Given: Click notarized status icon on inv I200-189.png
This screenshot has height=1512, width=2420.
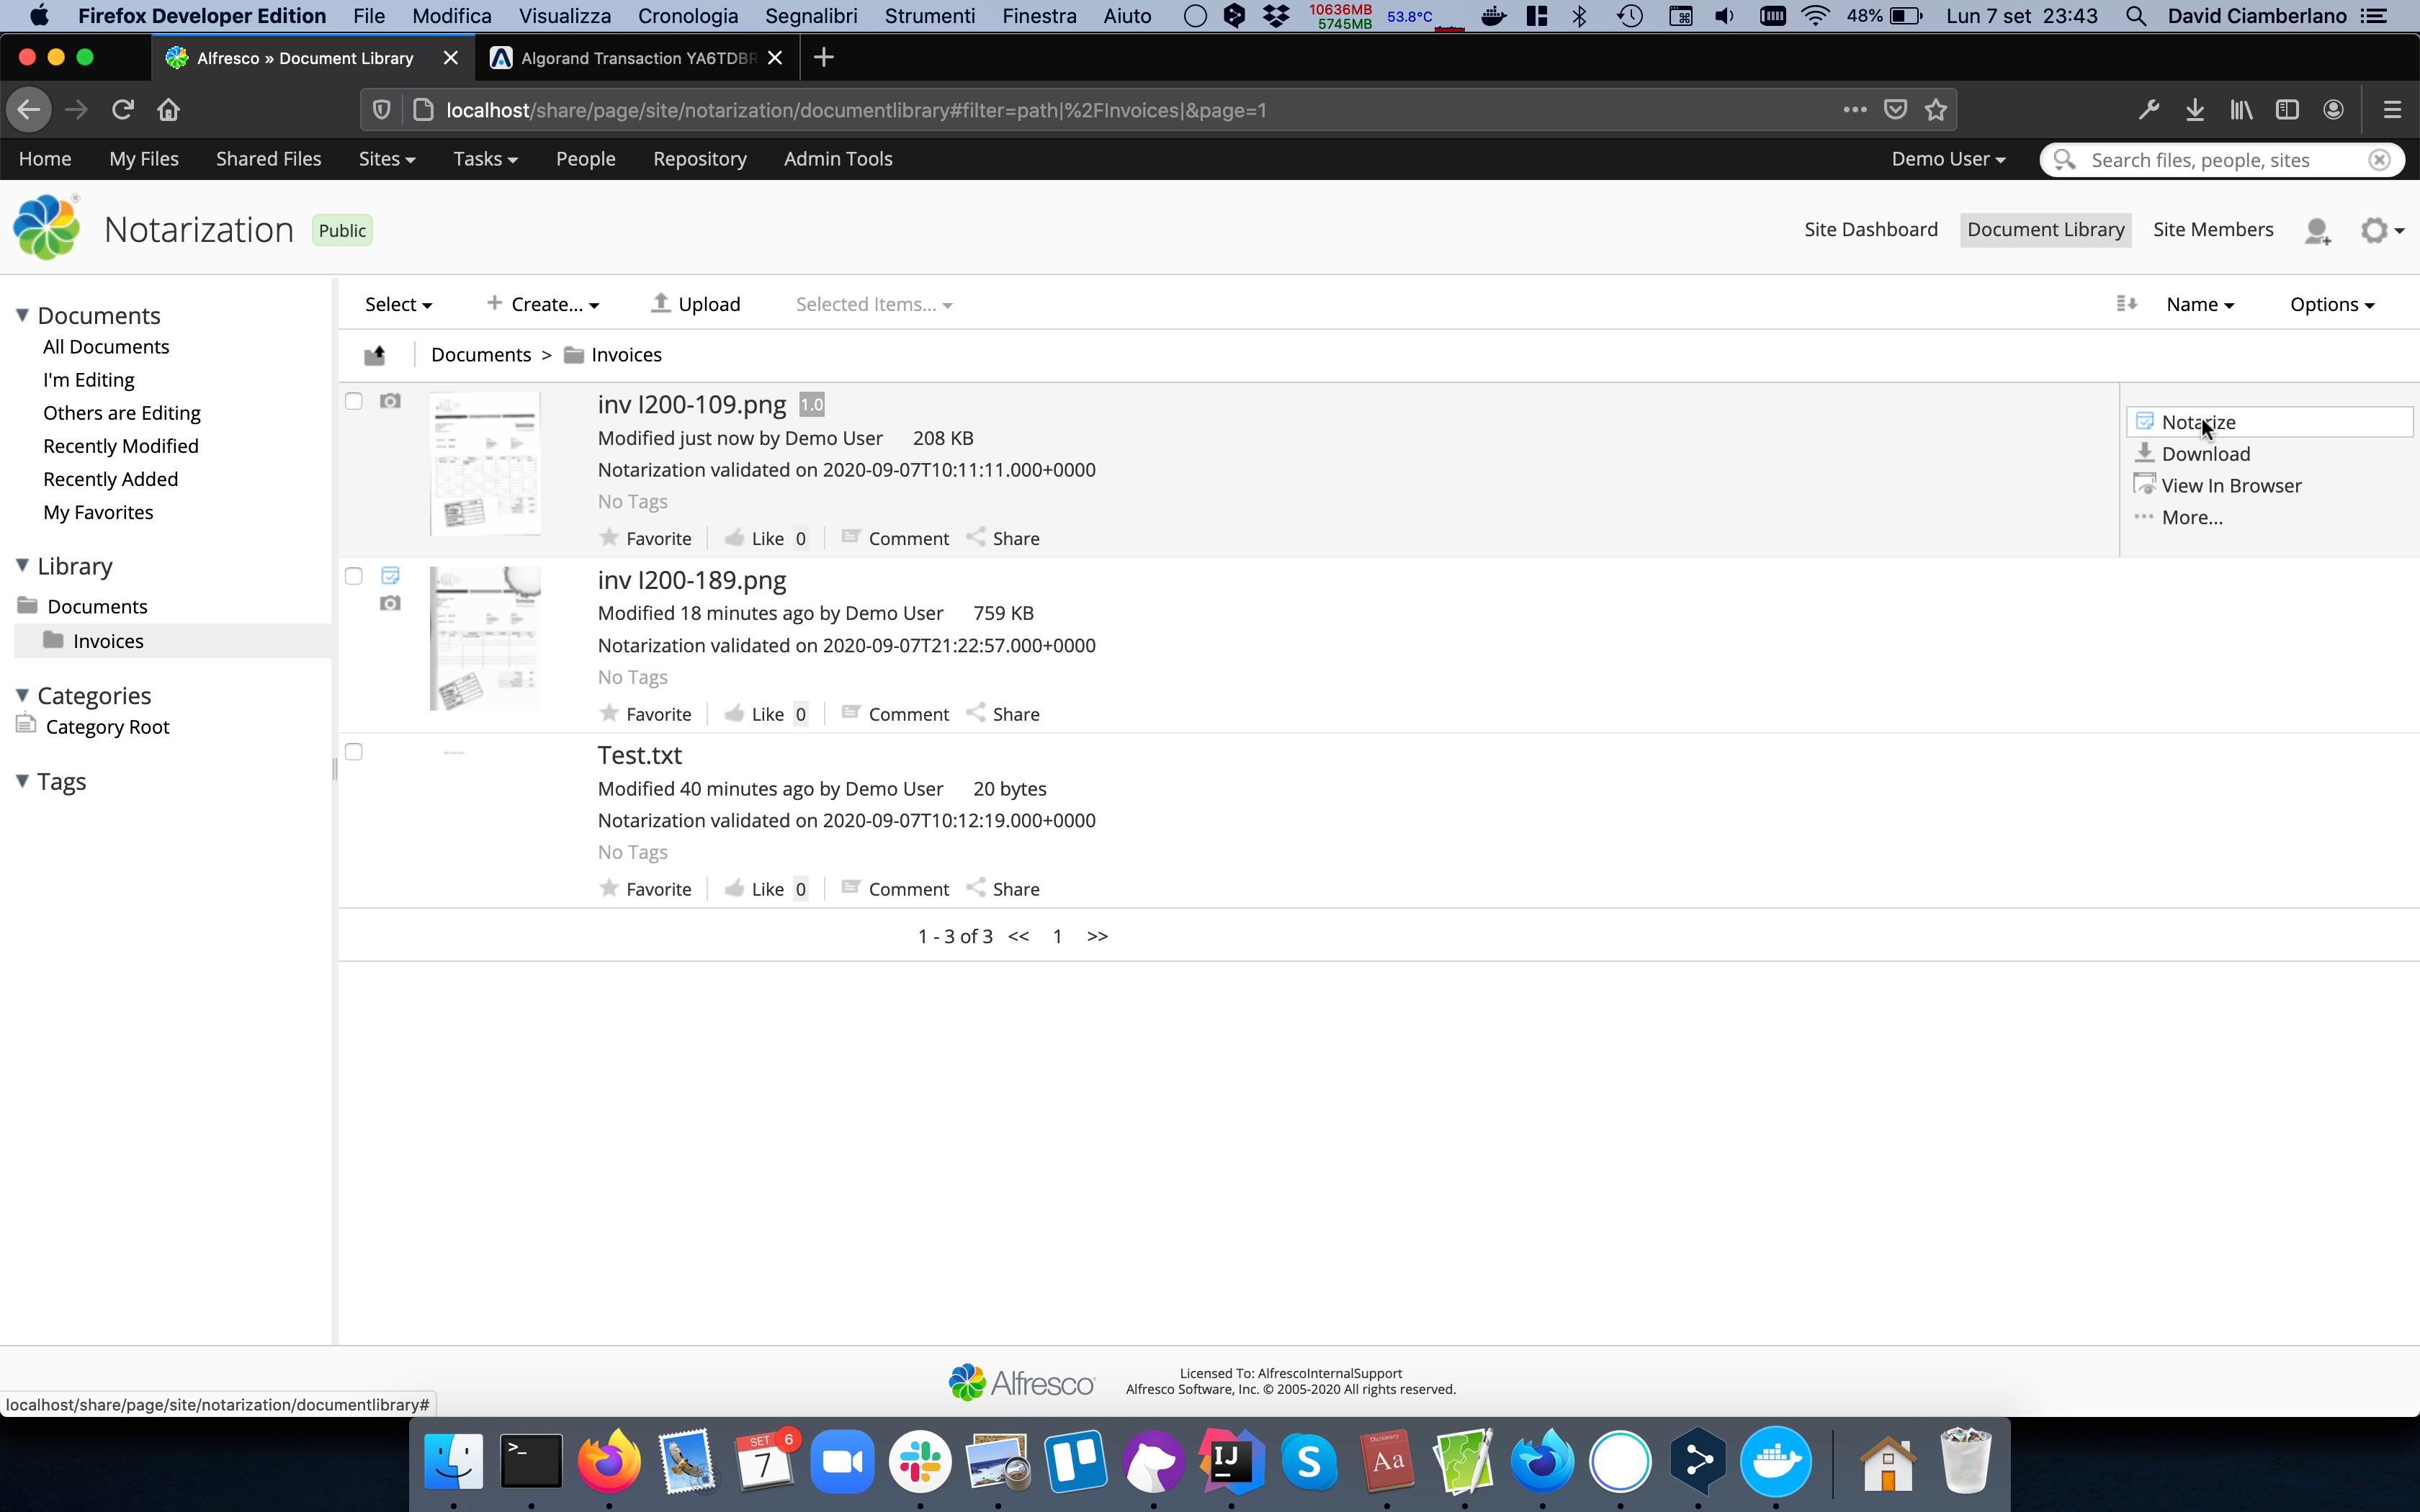Looking at the screenshot, I should coord(390,576).
